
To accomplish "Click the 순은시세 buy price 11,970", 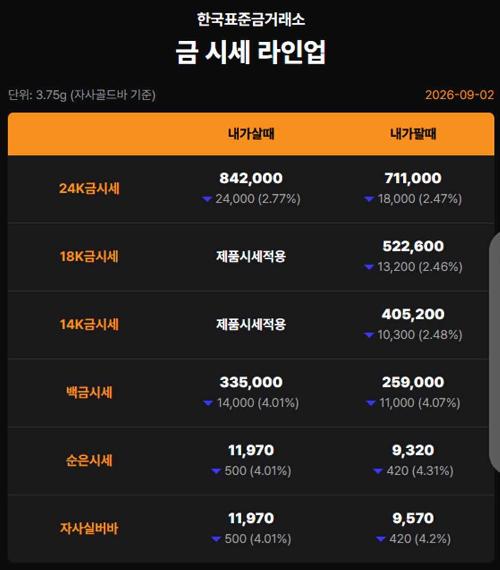I will [x=251, y=450].
